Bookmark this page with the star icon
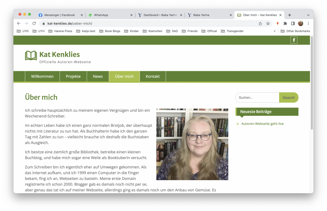This screenshot has width=327, height=211. click(x=268, y=24)
